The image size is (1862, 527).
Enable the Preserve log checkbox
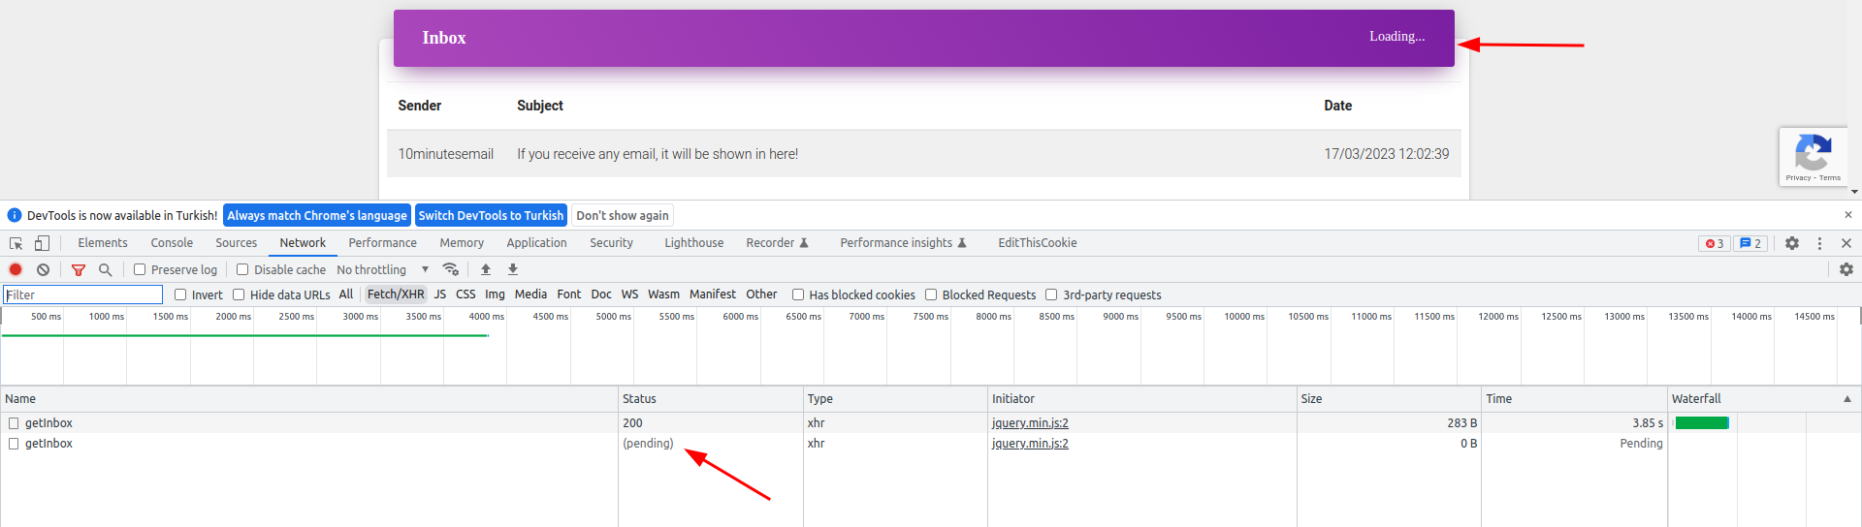(140, 269)
